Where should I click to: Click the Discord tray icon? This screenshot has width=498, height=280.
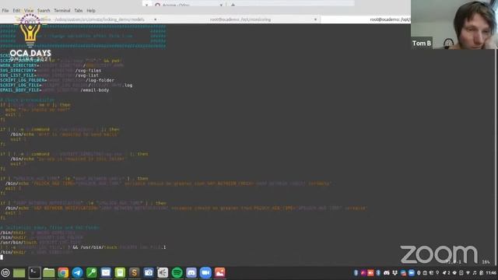click(x=386, y=273)
